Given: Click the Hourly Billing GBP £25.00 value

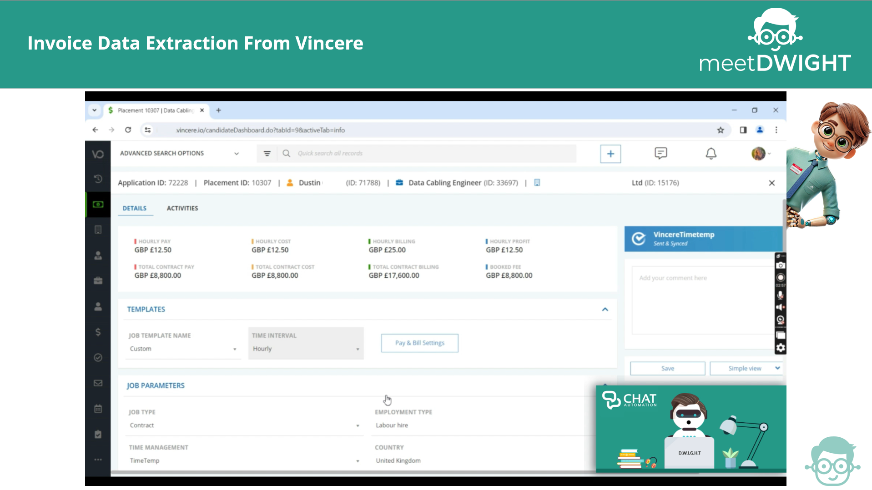Looking at the screenshot, I should click(387, 250).
